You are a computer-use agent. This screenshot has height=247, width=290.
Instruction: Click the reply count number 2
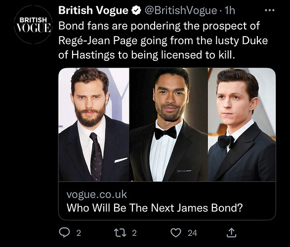[x=79, y=233]
